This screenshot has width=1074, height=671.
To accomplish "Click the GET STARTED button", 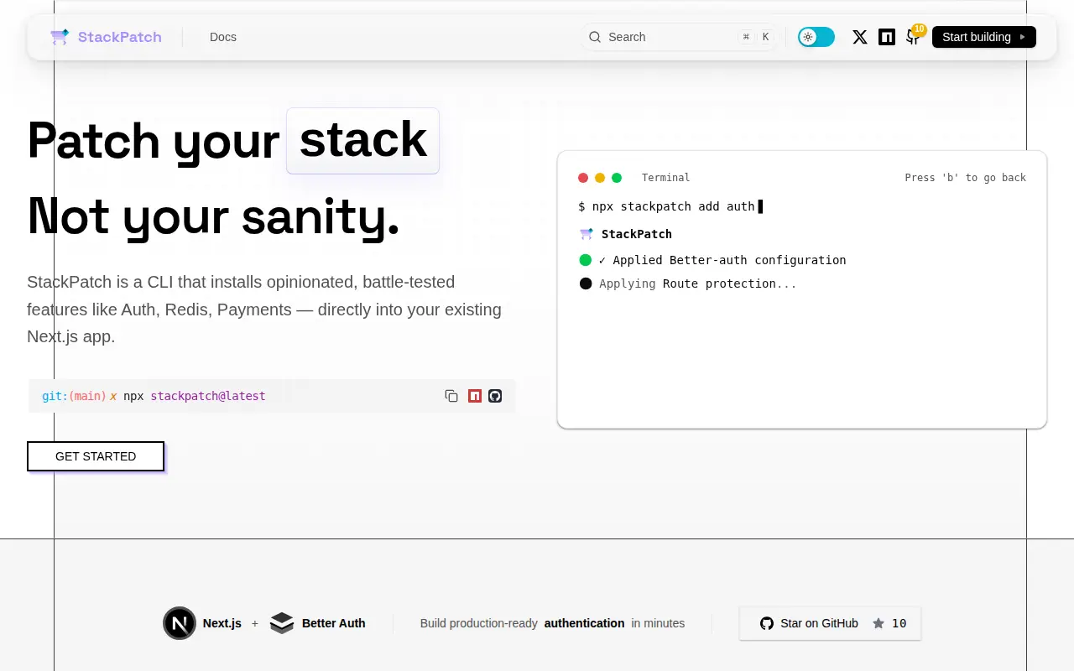I will click(x=96, y=456).
